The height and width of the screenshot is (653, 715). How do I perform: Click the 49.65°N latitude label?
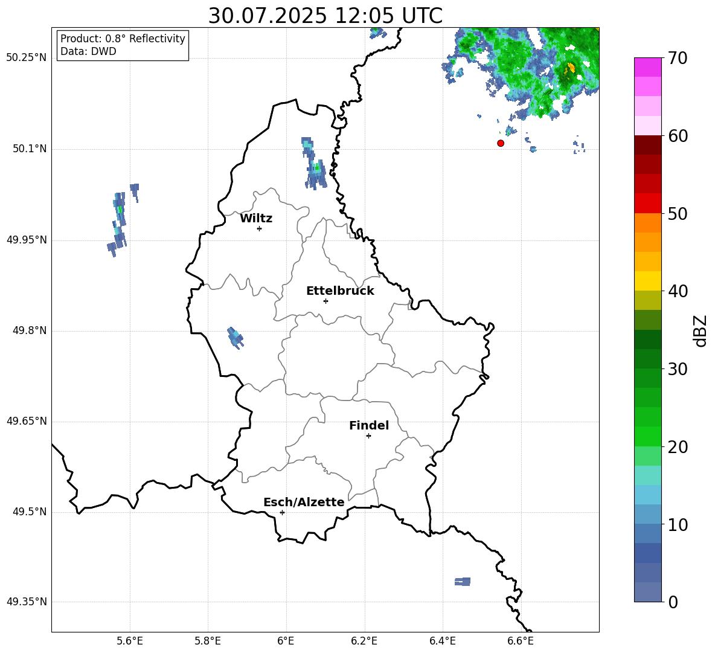[x=27, y=421]
